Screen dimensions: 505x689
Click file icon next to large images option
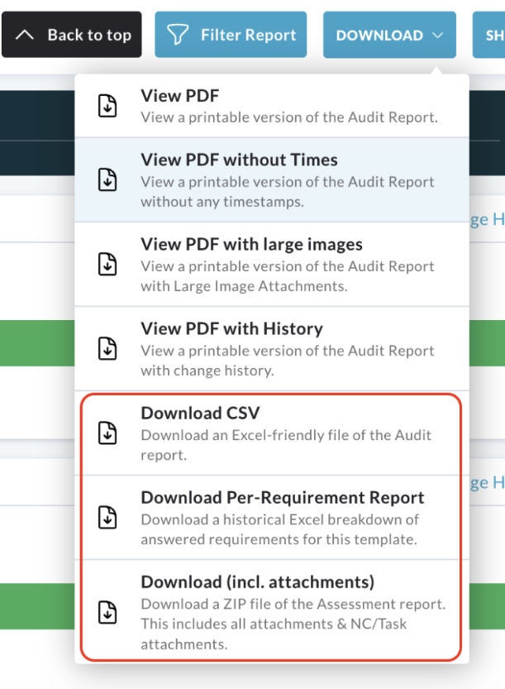click(x=107, y=264)
